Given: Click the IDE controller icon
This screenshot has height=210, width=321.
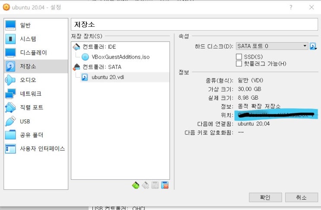Looking at the screenshot, I should click(76, 47).
